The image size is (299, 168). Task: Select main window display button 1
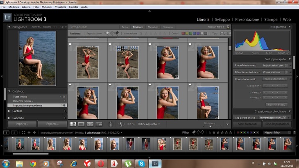(x=6, y=132)
